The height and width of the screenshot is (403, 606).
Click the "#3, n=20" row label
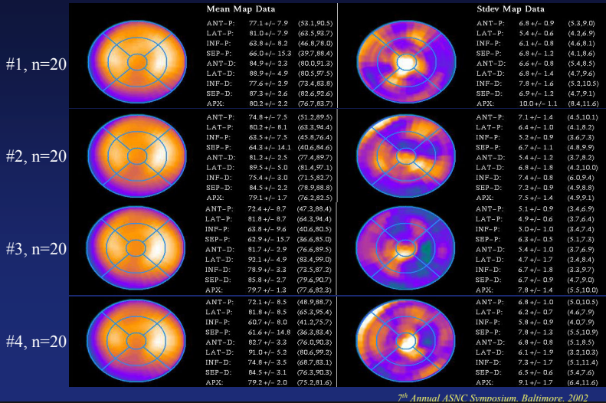[36, 248]
